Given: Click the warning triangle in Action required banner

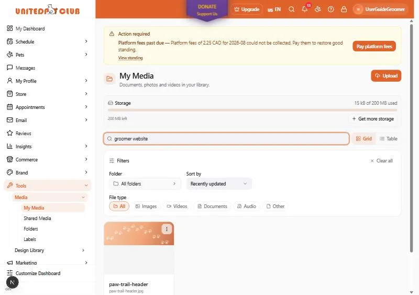Looking at the screenshot, I should click(x=112, y=34).
